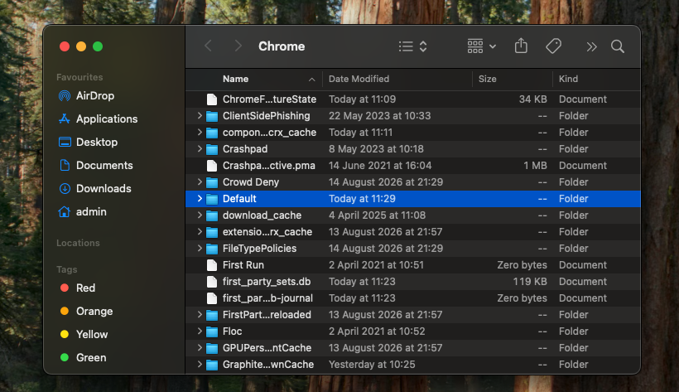The image size is (679, 392).
Task: Click 'Yesterday at 10:25' date
Action: 372,365
